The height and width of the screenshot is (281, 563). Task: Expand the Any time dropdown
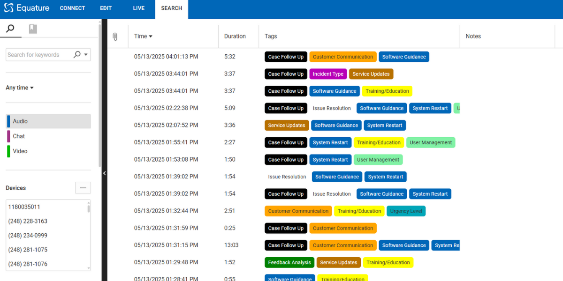(20, 88)
